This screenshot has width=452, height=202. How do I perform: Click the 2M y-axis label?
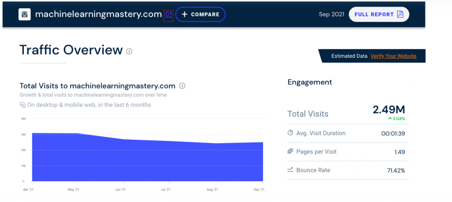(x=23, y=150)
